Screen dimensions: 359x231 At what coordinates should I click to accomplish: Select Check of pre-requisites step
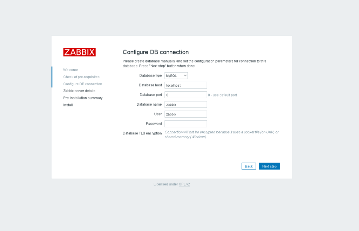click(81, 77)
